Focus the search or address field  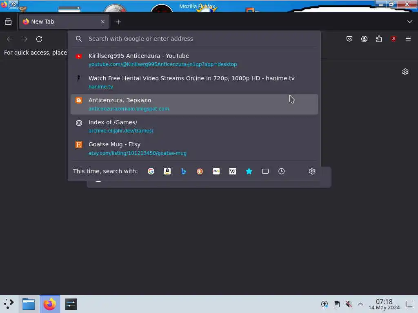pyautogui.click(x=194, y=39)
